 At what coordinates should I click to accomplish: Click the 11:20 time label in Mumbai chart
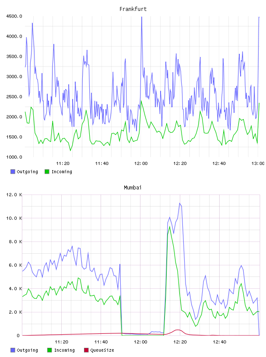tap(62, 342)
